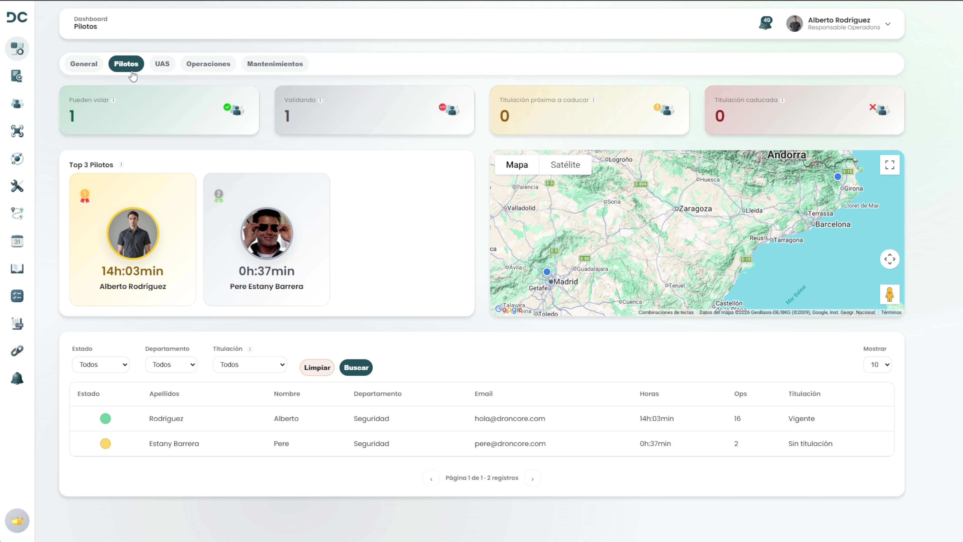Click the email hola@droncore.com
963x542 pixels.
pyautogui.click(x=510, y=419)
